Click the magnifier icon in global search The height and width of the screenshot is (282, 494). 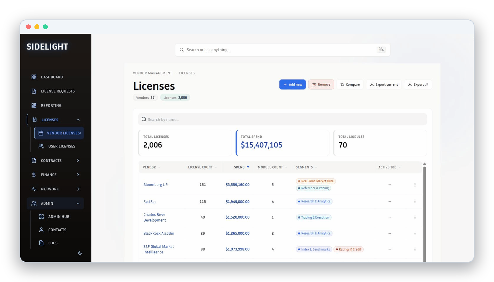182,50
